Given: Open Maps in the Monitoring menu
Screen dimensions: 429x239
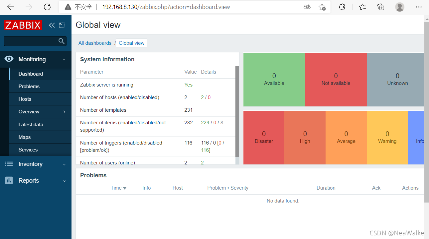Looking at the screenshot, I should pos(40,137).
